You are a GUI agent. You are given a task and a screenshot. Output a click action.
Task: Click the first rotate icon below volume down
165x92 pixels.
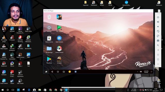[x=158, y=31]
